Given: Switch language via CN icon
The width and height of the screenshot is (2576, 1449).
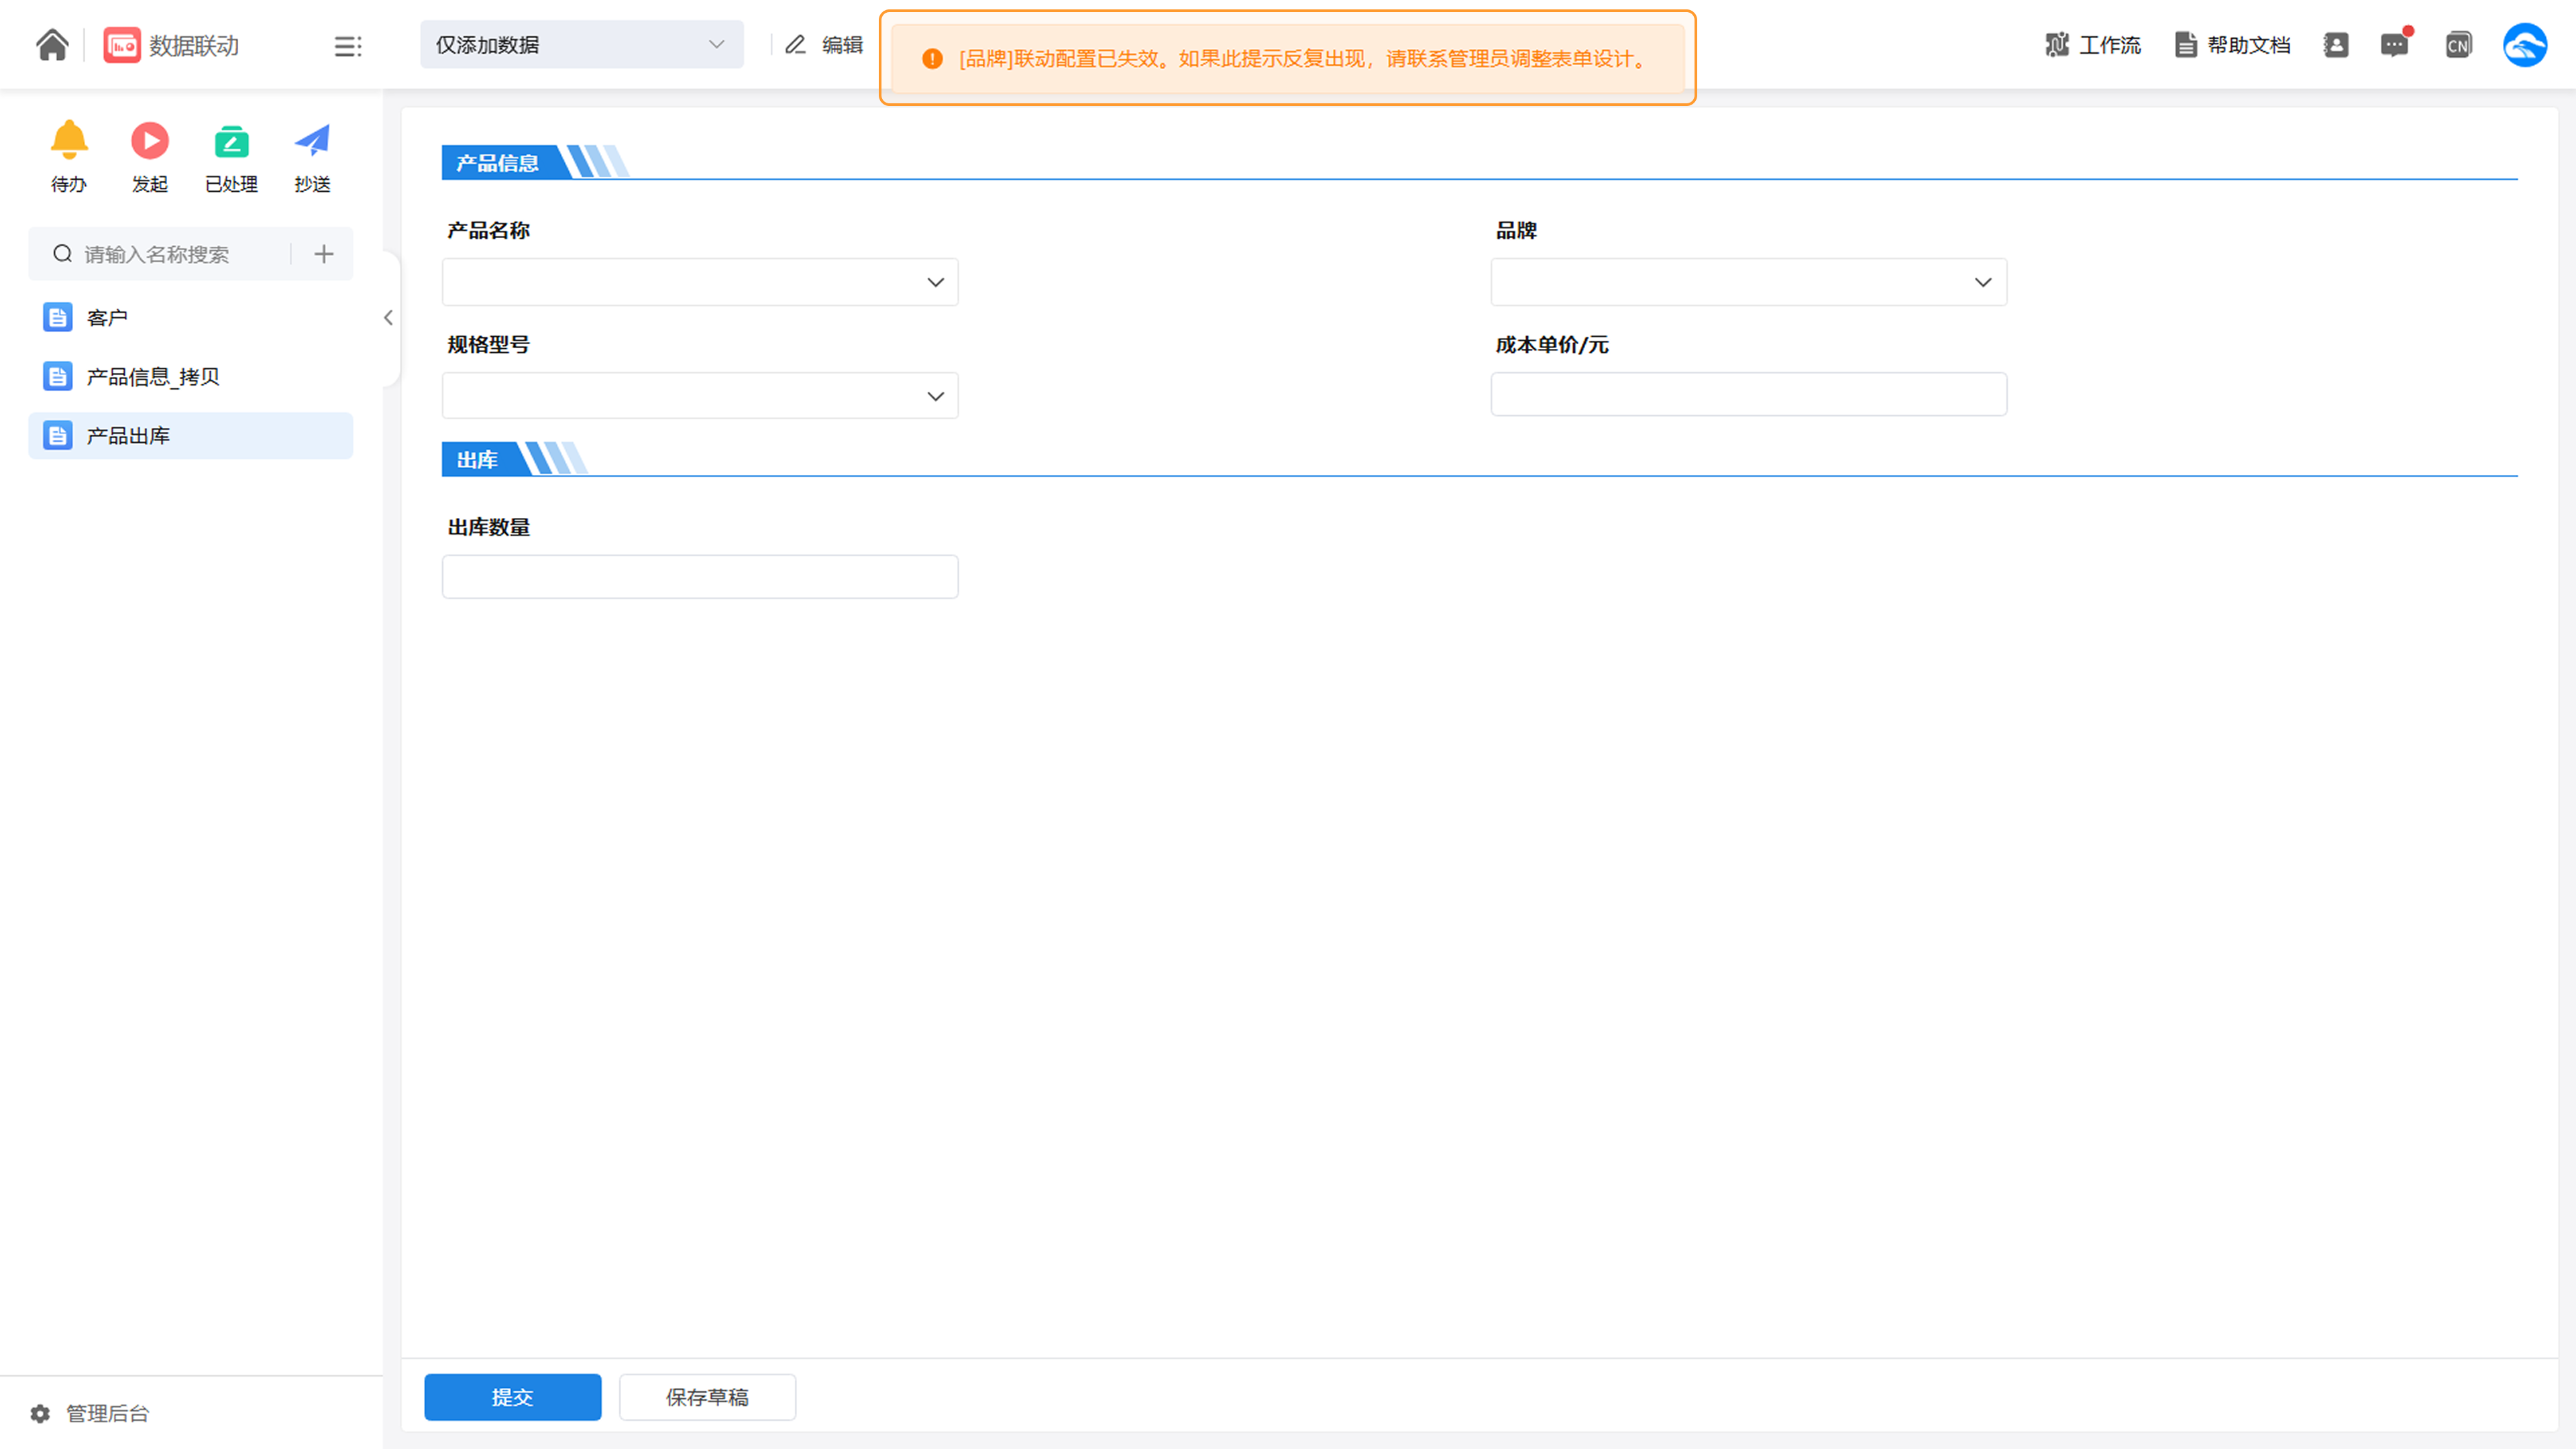Looking at the screenshot, I should tap(2458, 45).
